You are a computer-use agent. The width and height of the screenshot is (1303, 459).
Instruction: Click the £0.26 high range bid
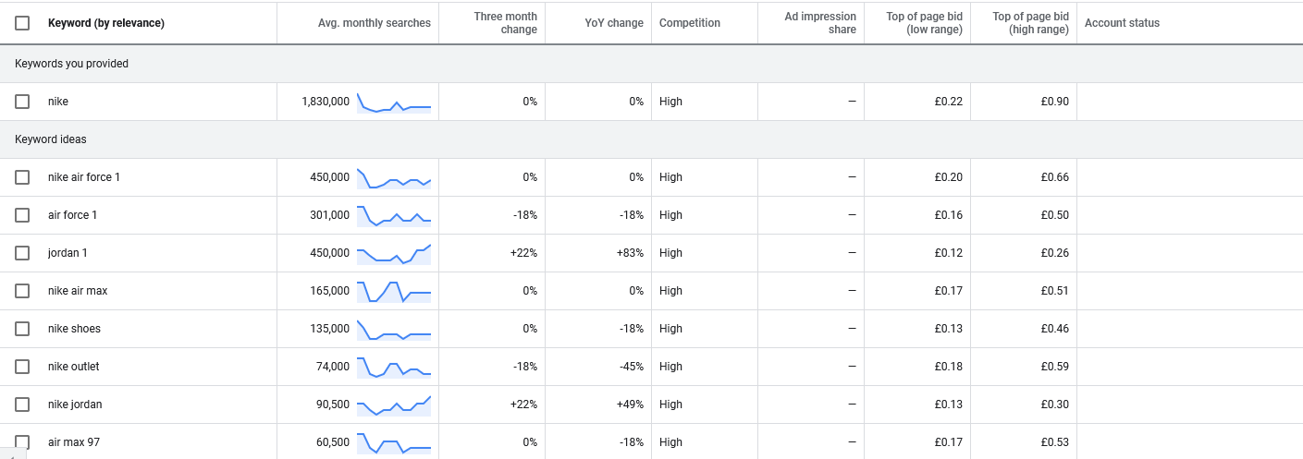[x=1054, y=253]
